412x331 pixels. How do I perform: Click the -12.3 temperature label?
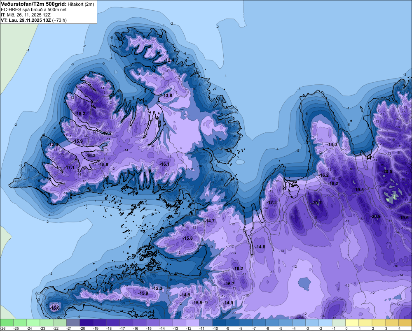(x=157, y=289)
